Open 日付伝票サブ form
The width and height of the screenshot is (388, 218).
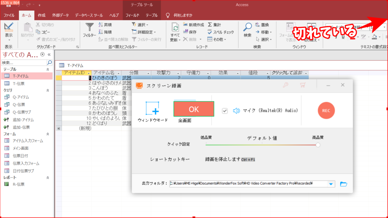pyautogui.click(x=23, y=171)
